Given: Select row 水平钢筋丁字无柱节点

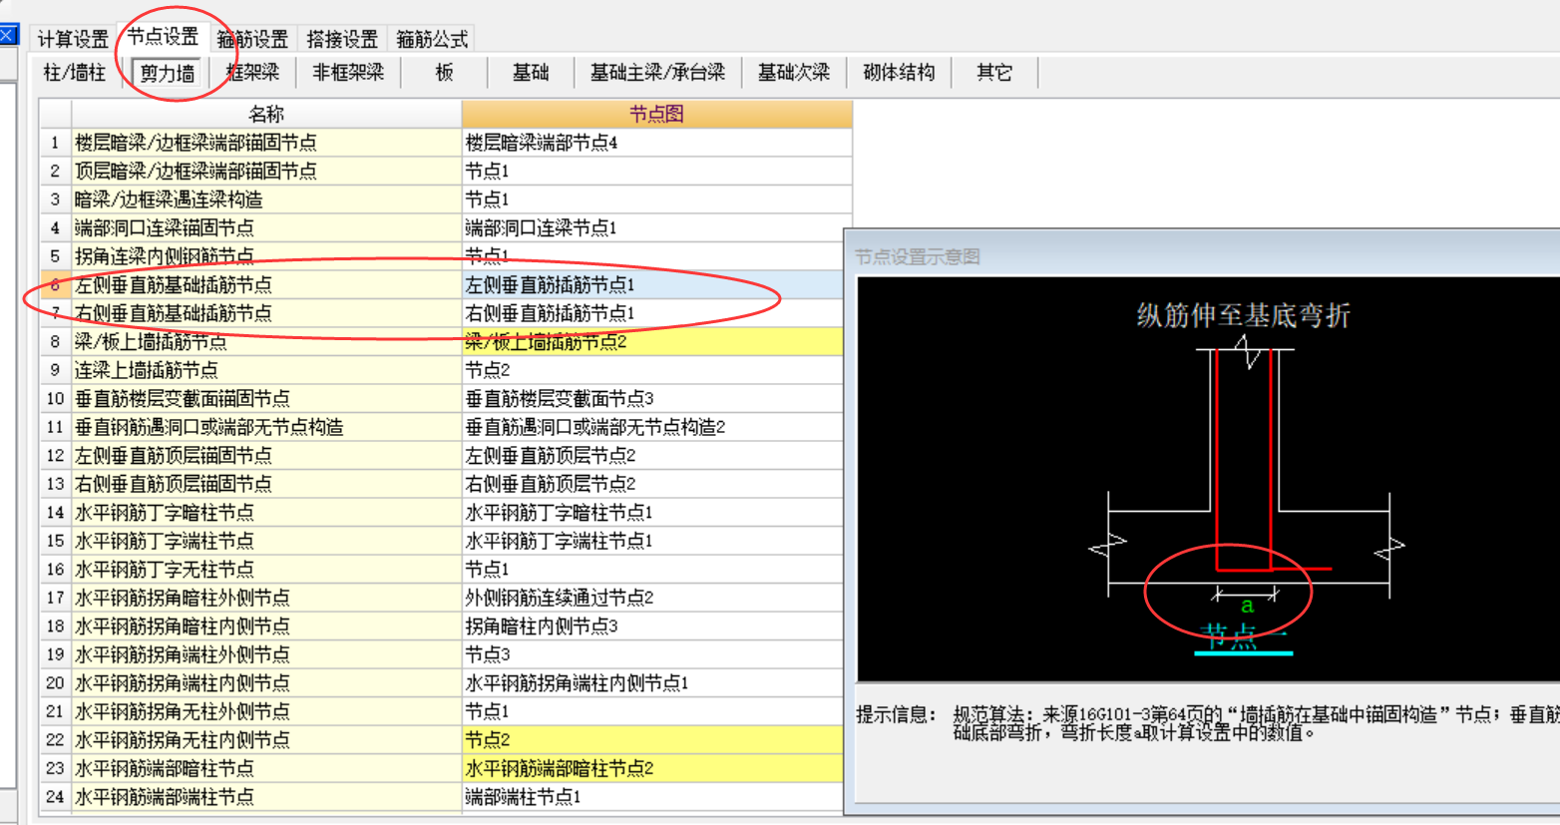Looking at the screenshot, I should 266,569.
